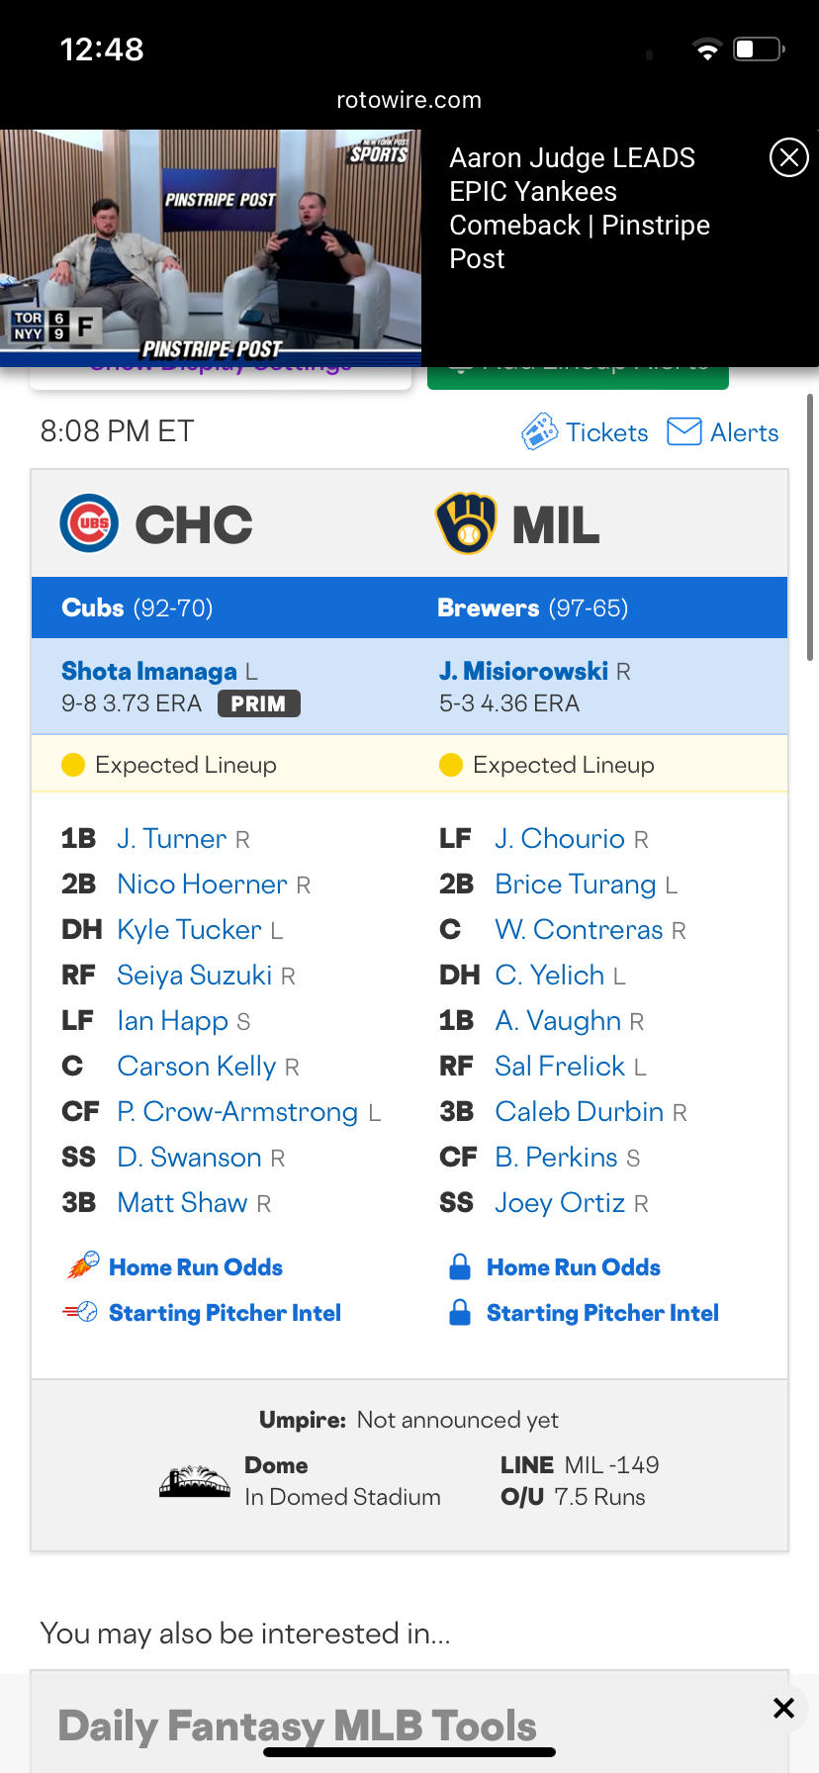Open Cubs Home Run Odds link
Viewport: 819px width, 1773px height.
[x=196, y=1267]
